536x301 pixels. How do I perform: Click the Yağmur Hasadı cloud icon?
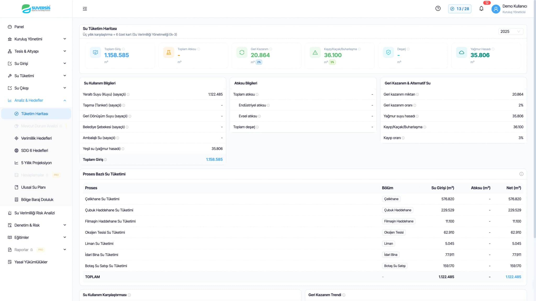click(461, 53)
